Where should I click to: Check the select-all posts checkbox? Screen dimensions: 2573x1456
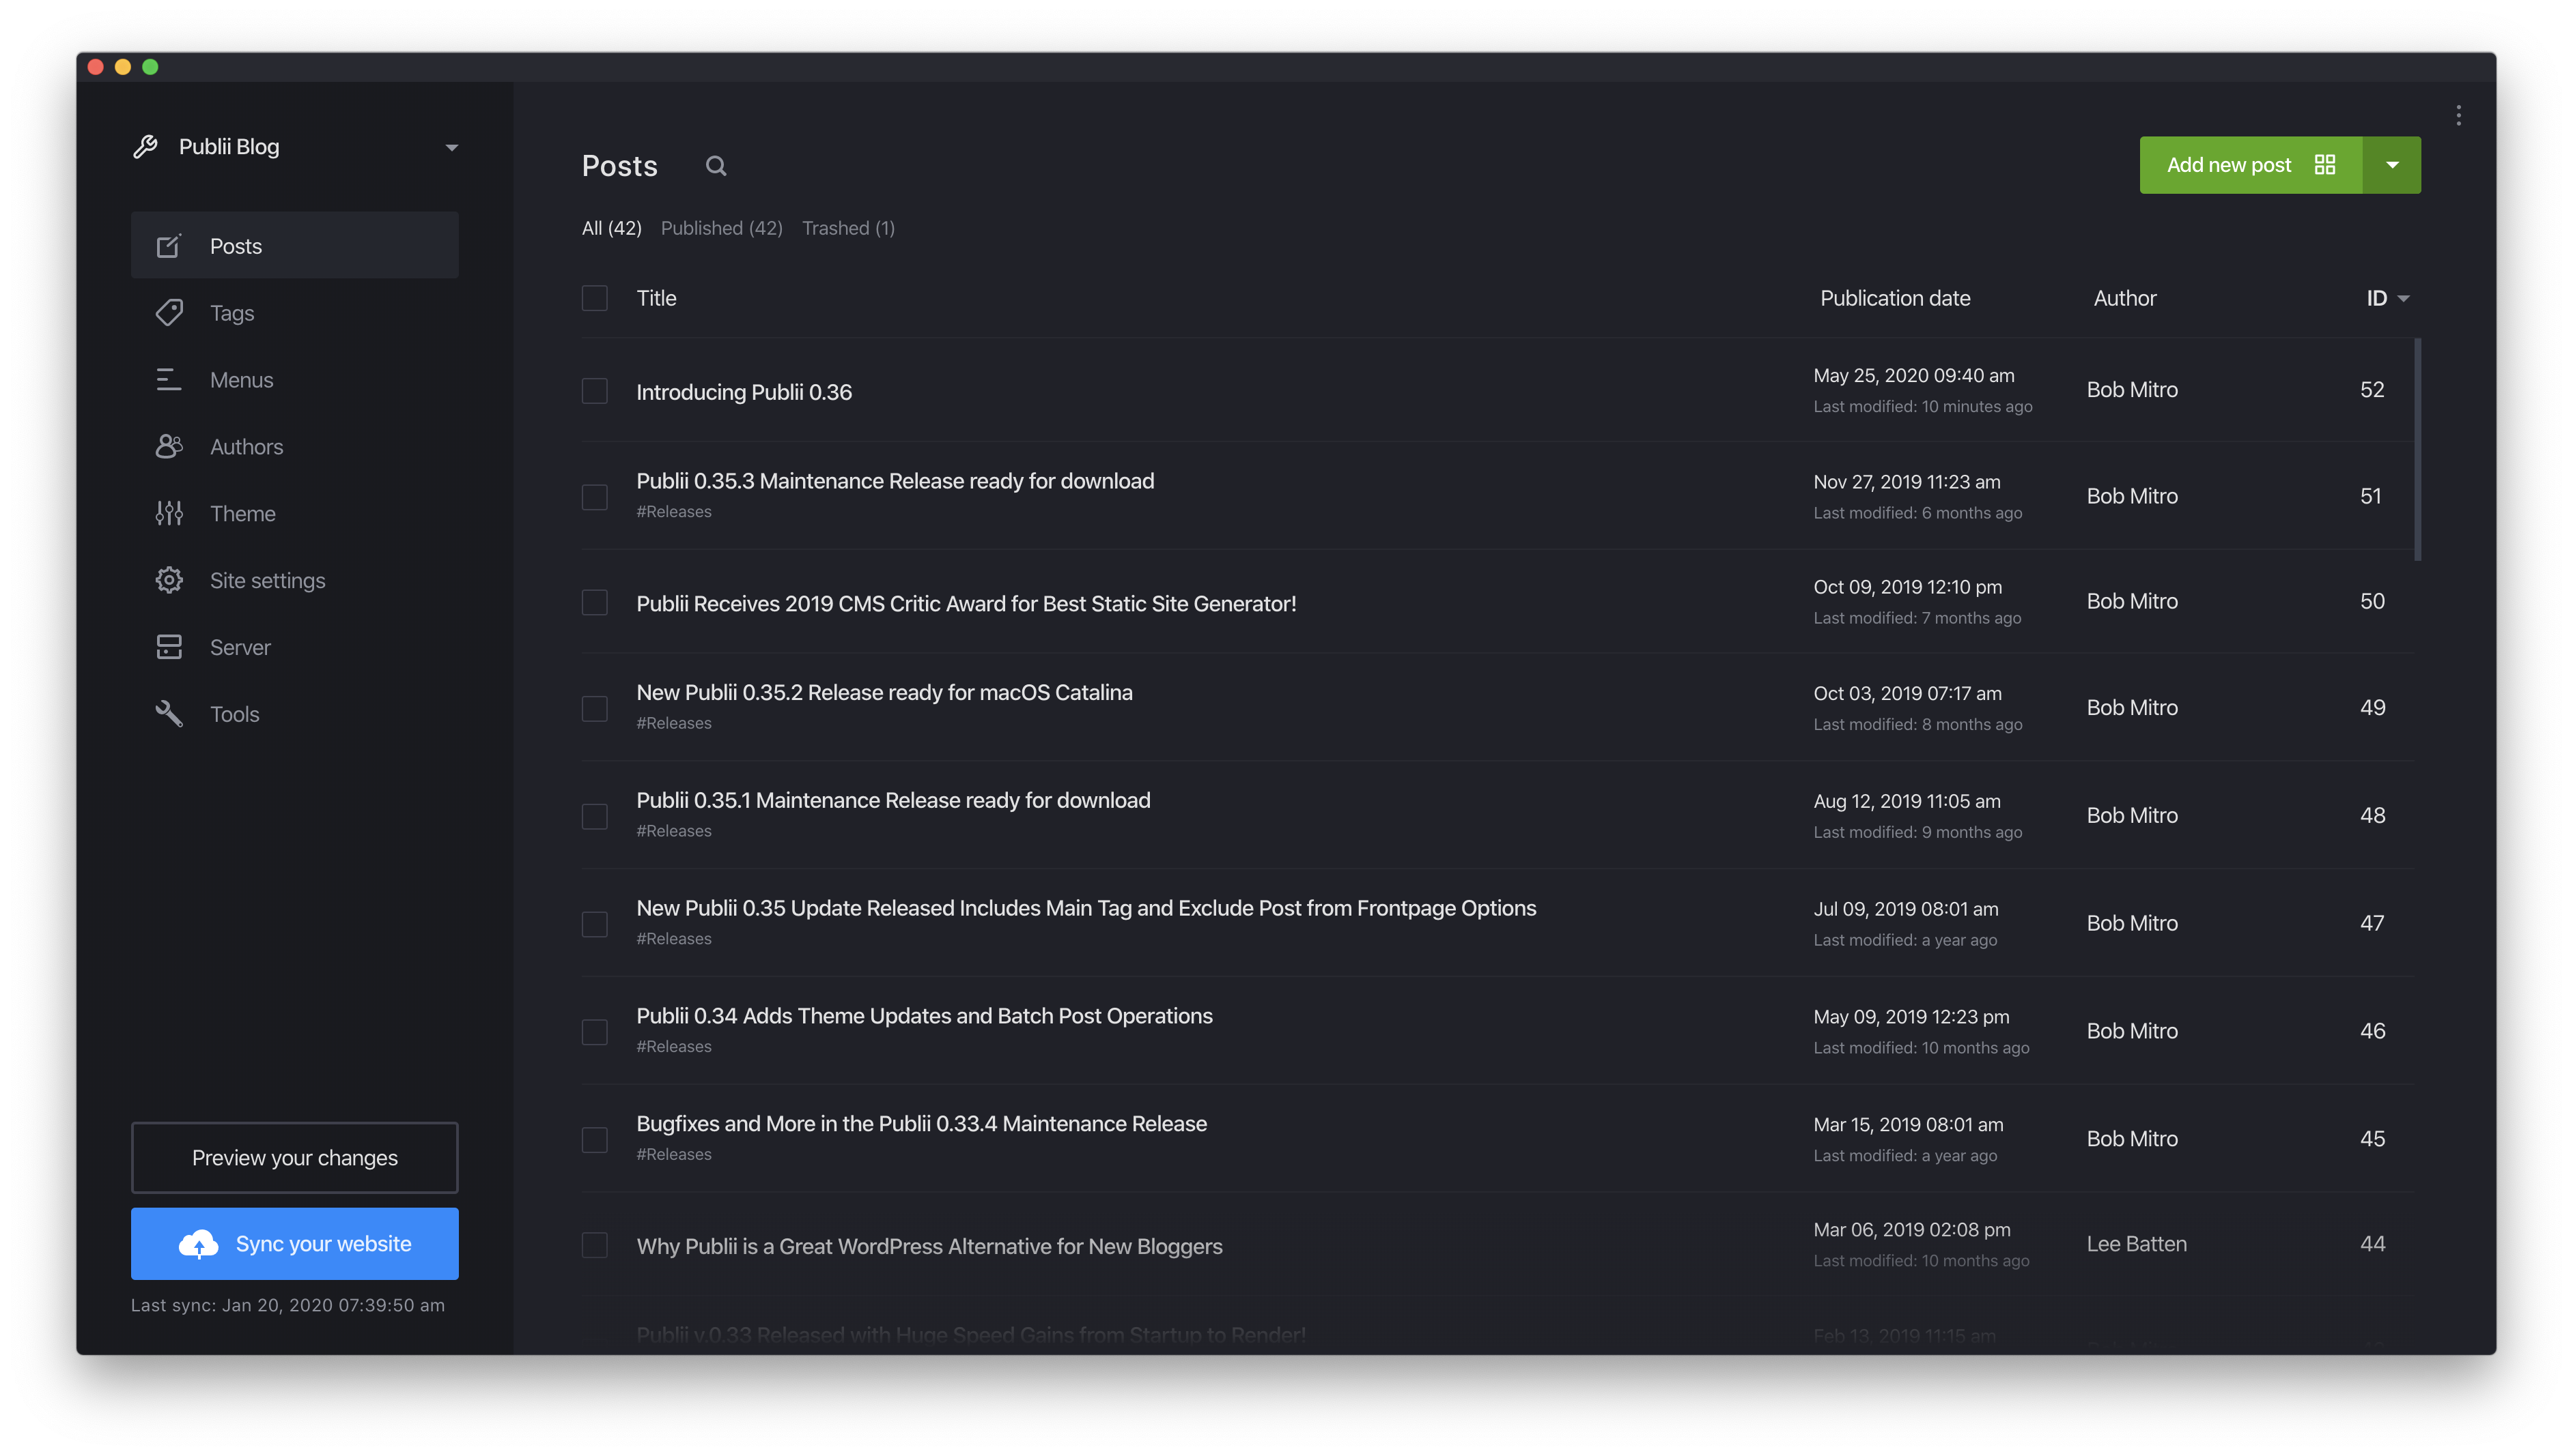click(595, 297)
